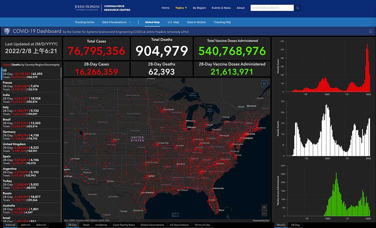Open the Global Vaccinations tab
This screenshot has width=376, height=228.
152,225
